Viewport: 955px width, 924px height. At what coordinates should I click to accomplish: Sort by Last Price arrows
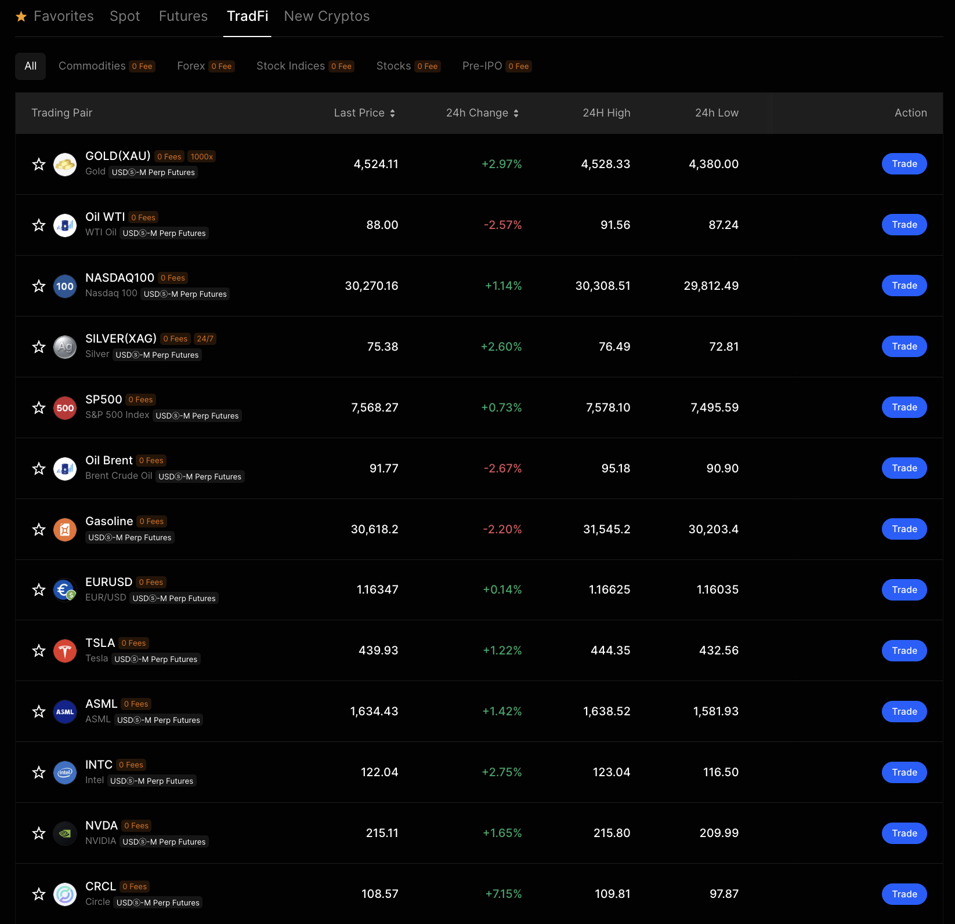coord(393,114)
